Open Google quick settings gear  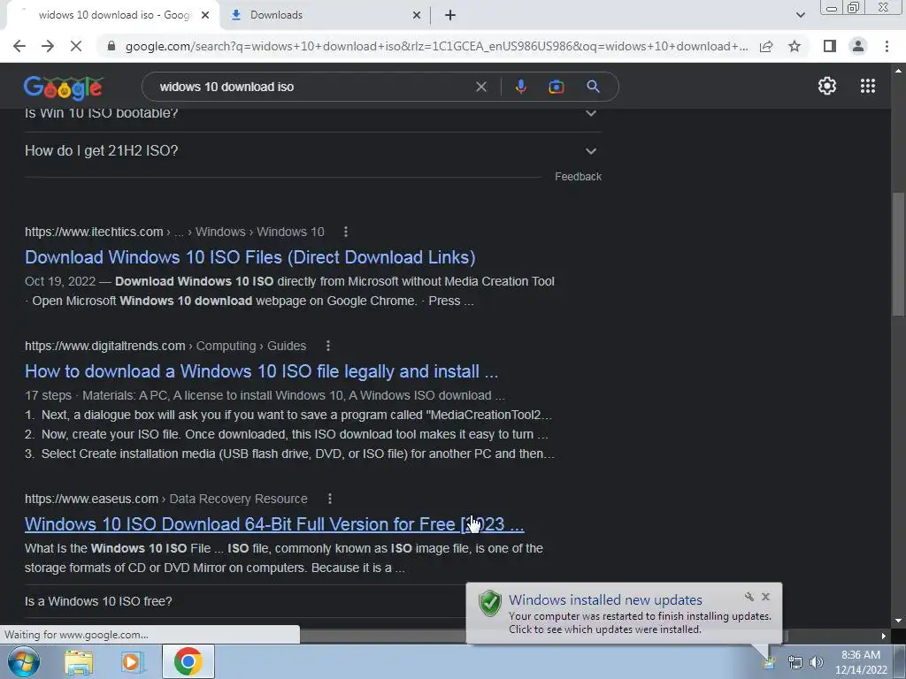coord(827,86)
